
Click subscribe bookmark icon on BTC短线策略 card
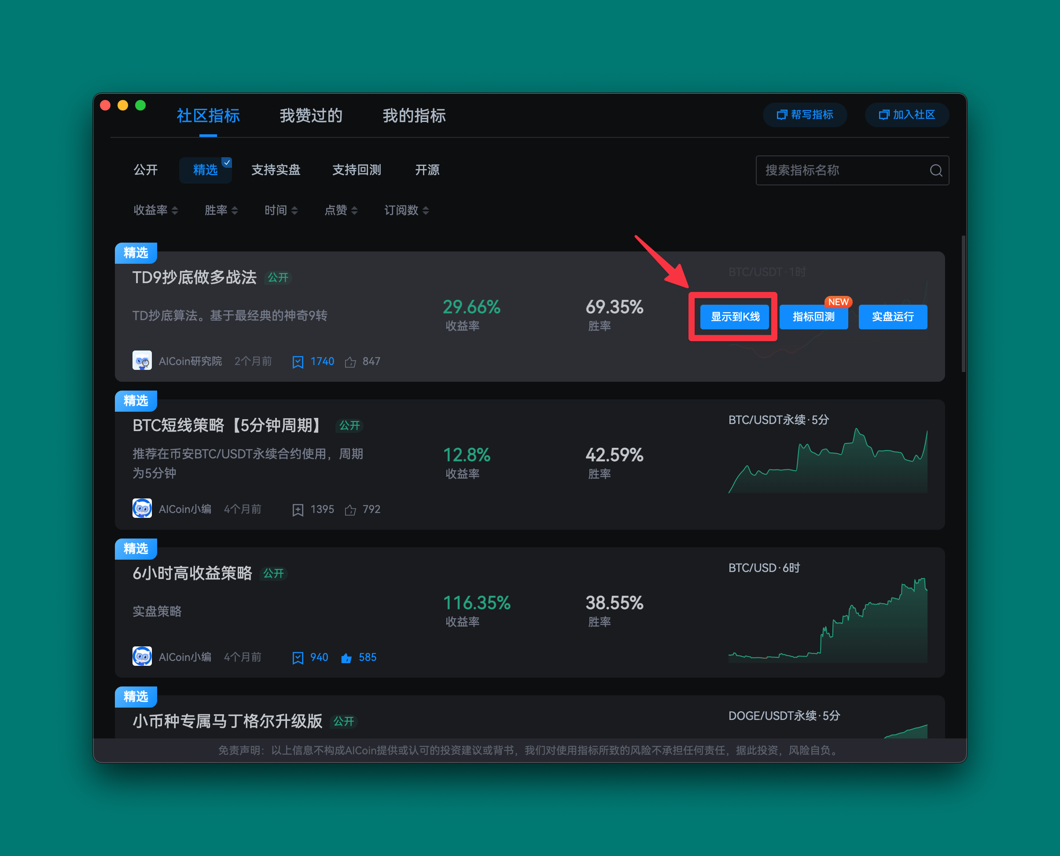point(298,510)
